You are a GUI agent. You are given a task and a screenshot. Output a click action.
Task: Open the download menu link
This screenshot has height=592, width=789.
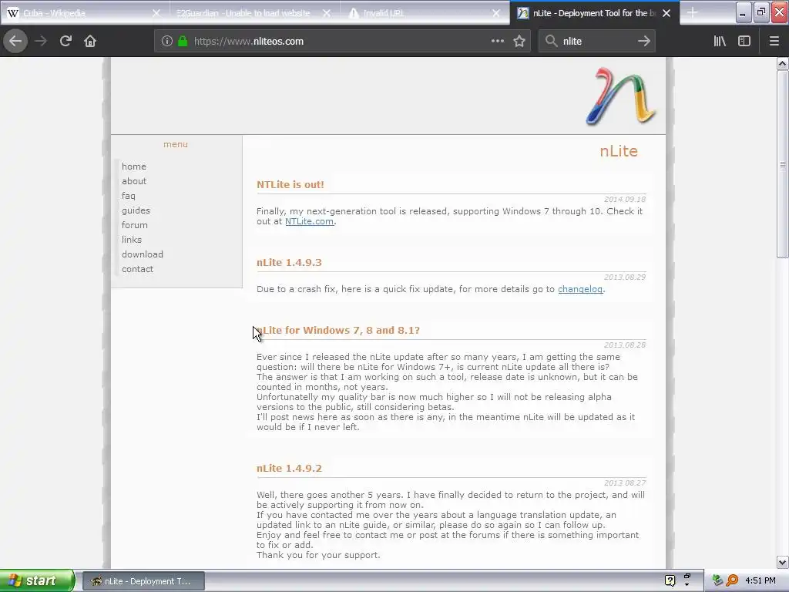pos(143,254)
